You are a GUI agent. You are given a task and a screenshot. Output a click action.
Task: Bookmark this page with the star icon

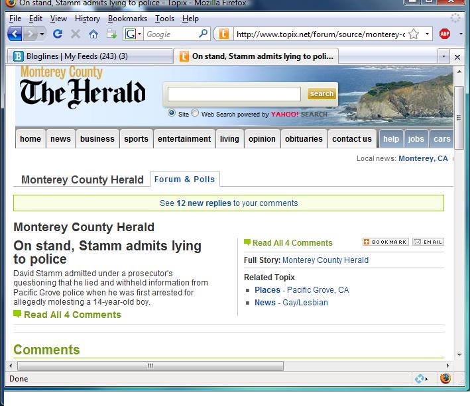tap(413, 34)
